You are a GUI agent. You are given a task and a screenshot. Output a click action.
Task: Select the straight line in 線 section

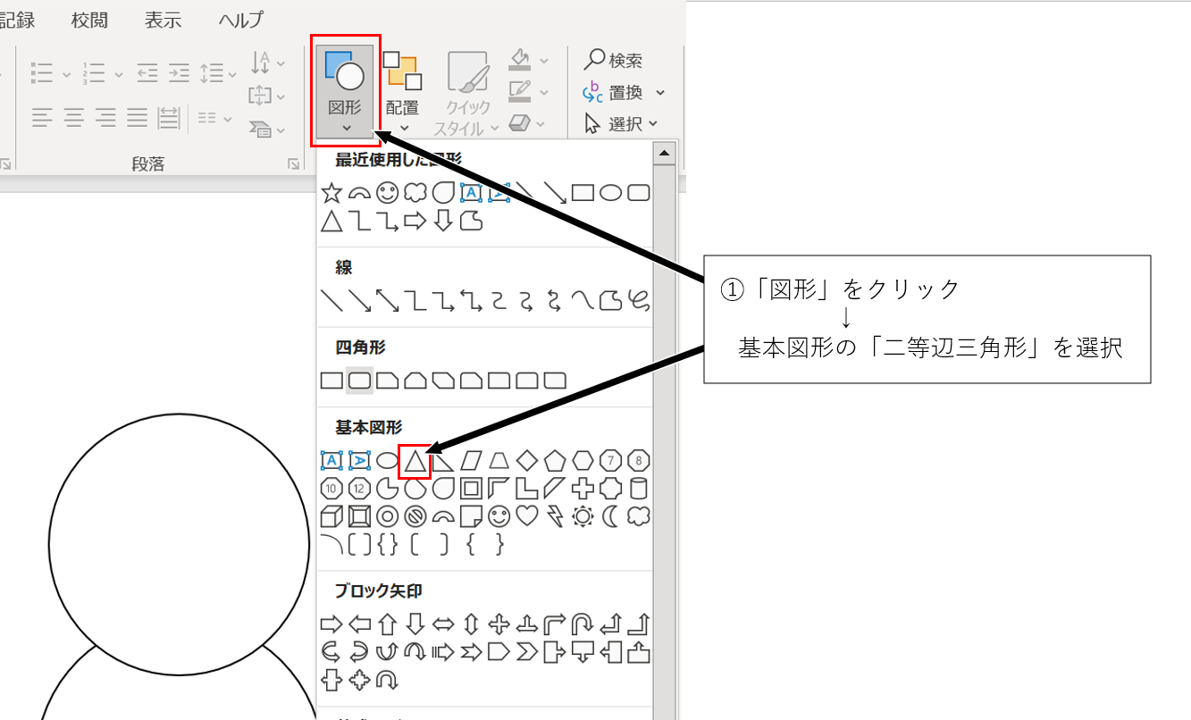point(331,300)
